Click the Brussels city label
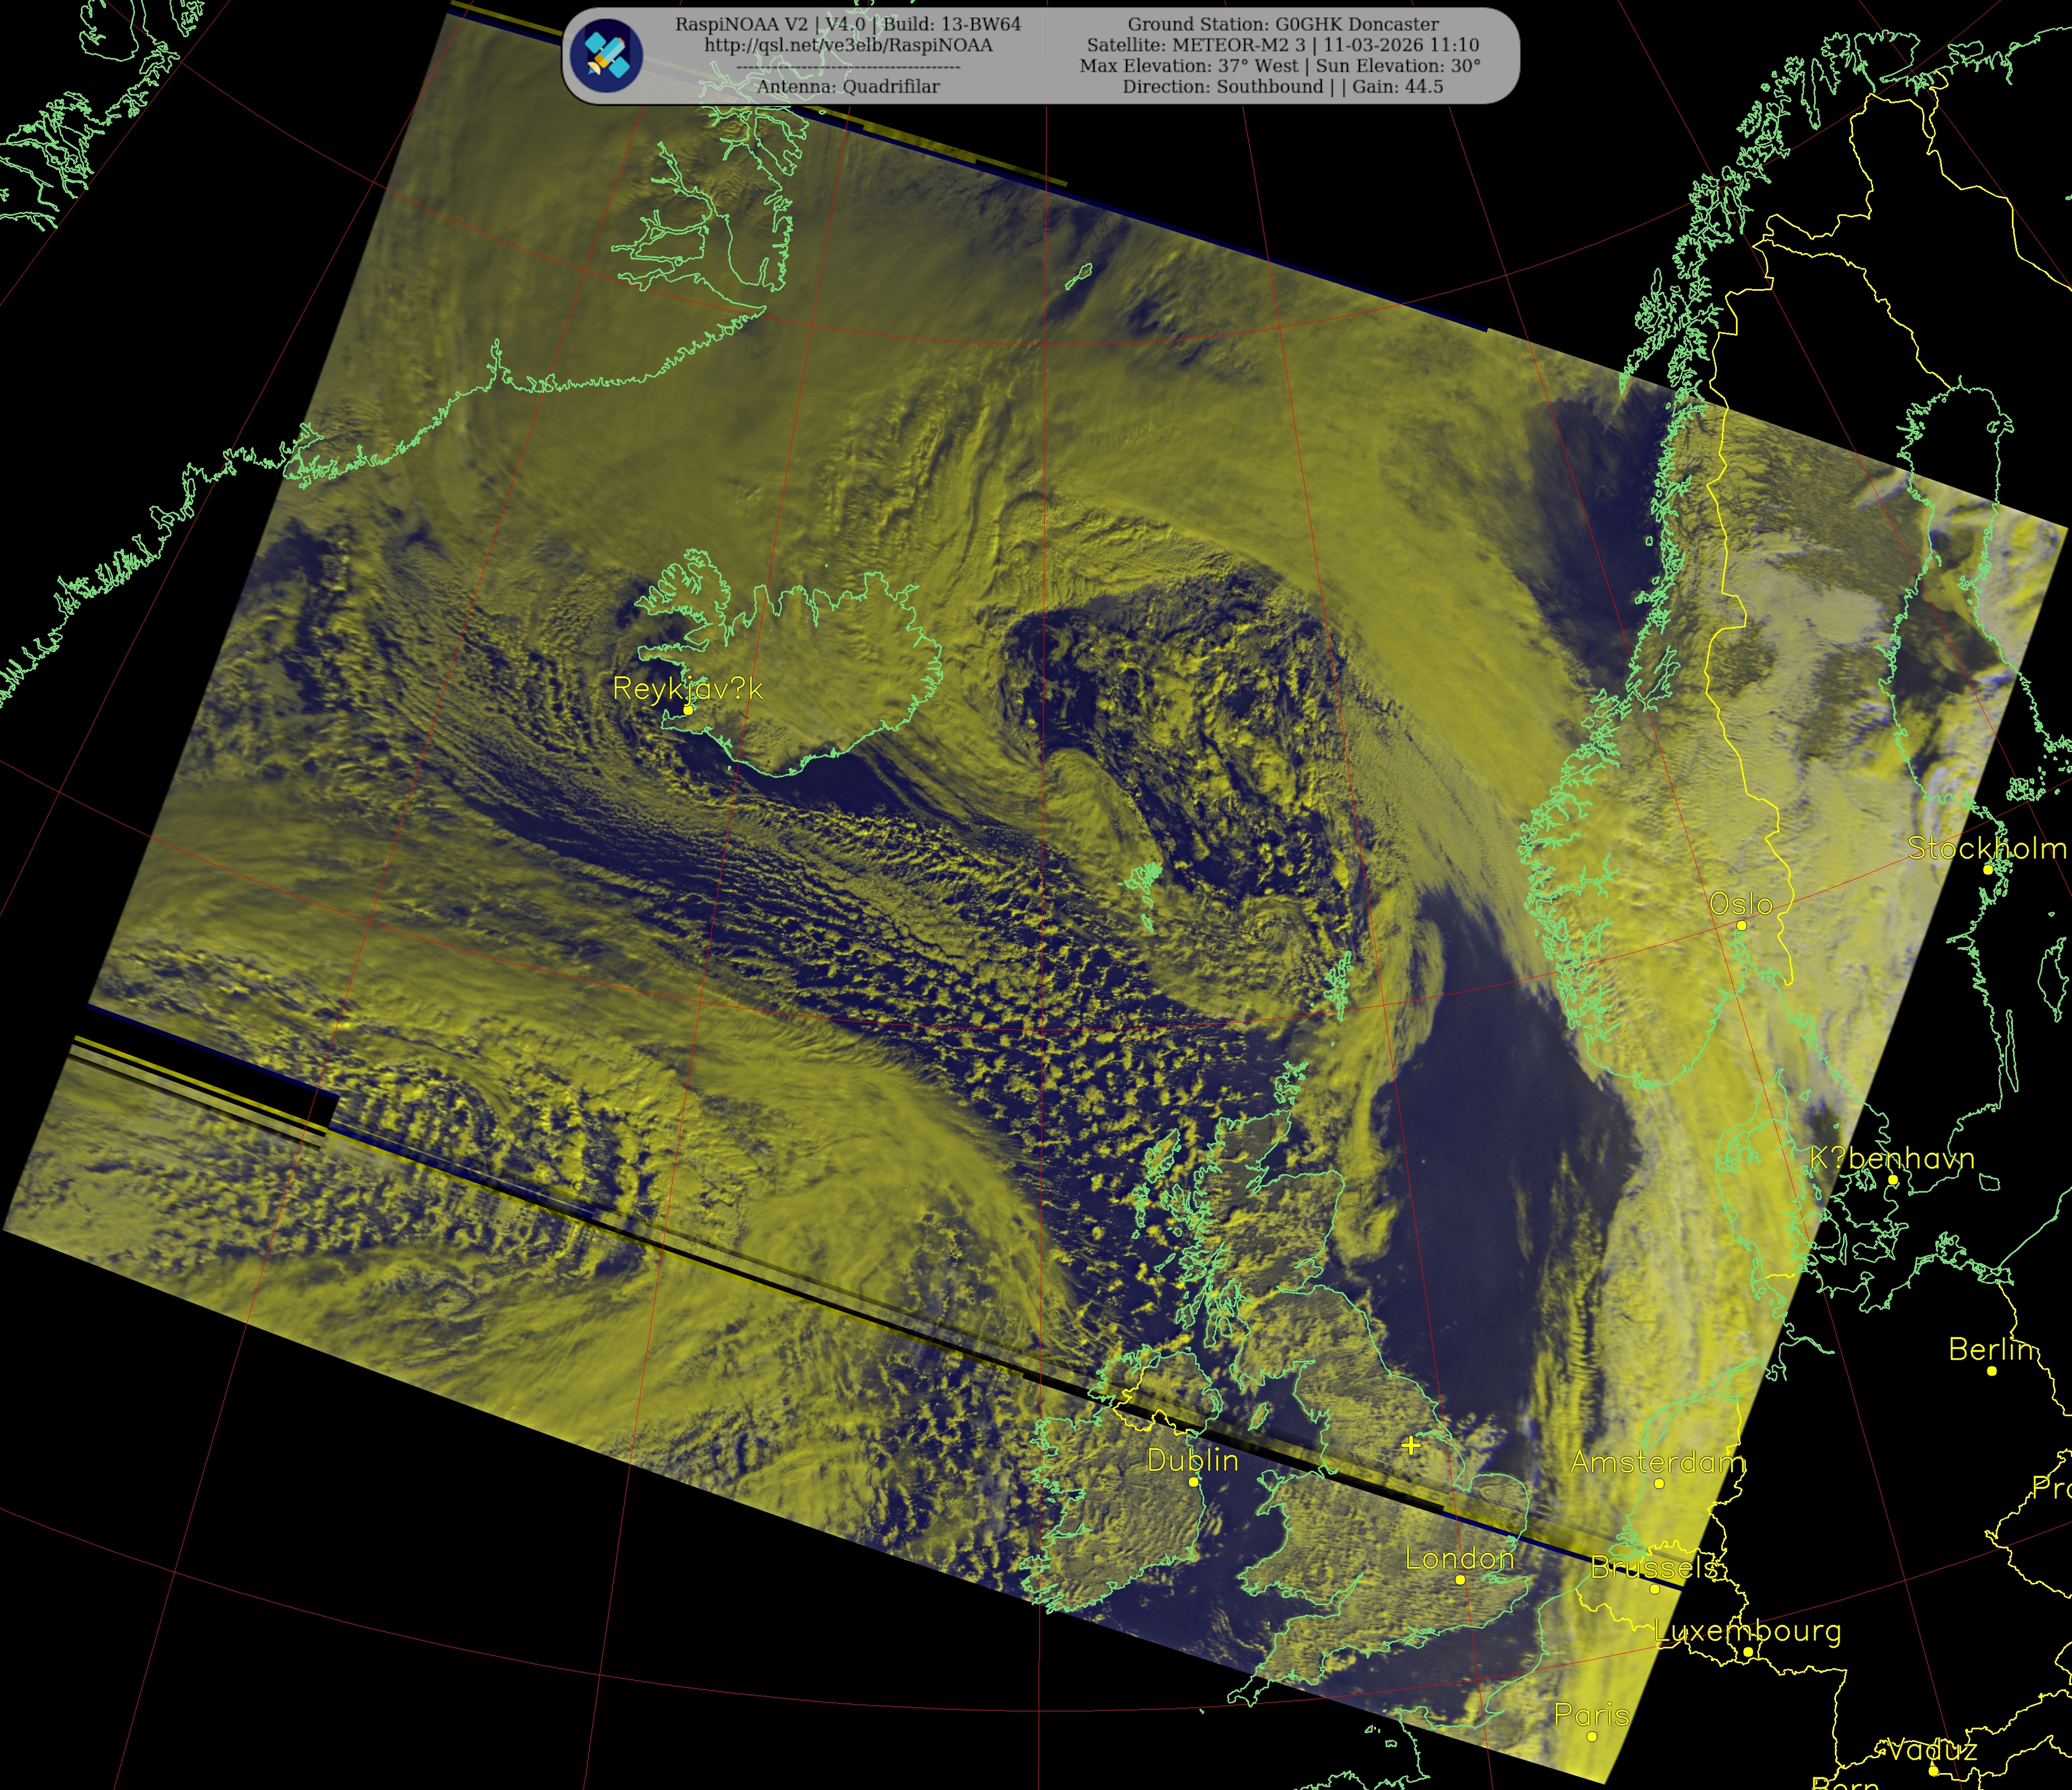 click(x=1653, y=1567)
